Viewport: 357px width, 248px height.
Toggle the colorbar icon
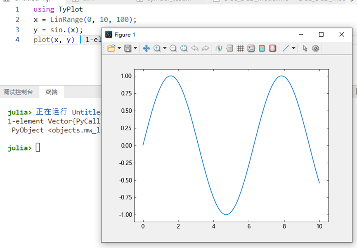[x=262, y=48]
